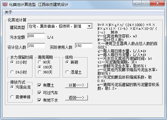
Task: Toggle the 有地下水 checkbox
Action: click(x=48, y=100)
